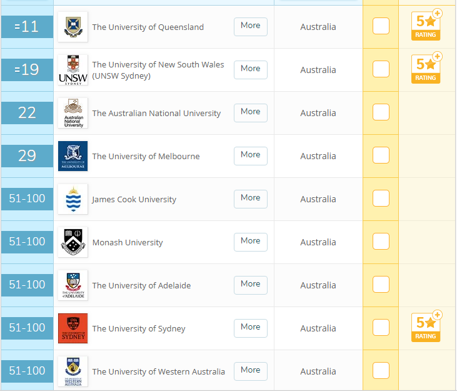Click the University of Adelaide crest logo
Screen dimensions: 457x392
pos(73,285)
